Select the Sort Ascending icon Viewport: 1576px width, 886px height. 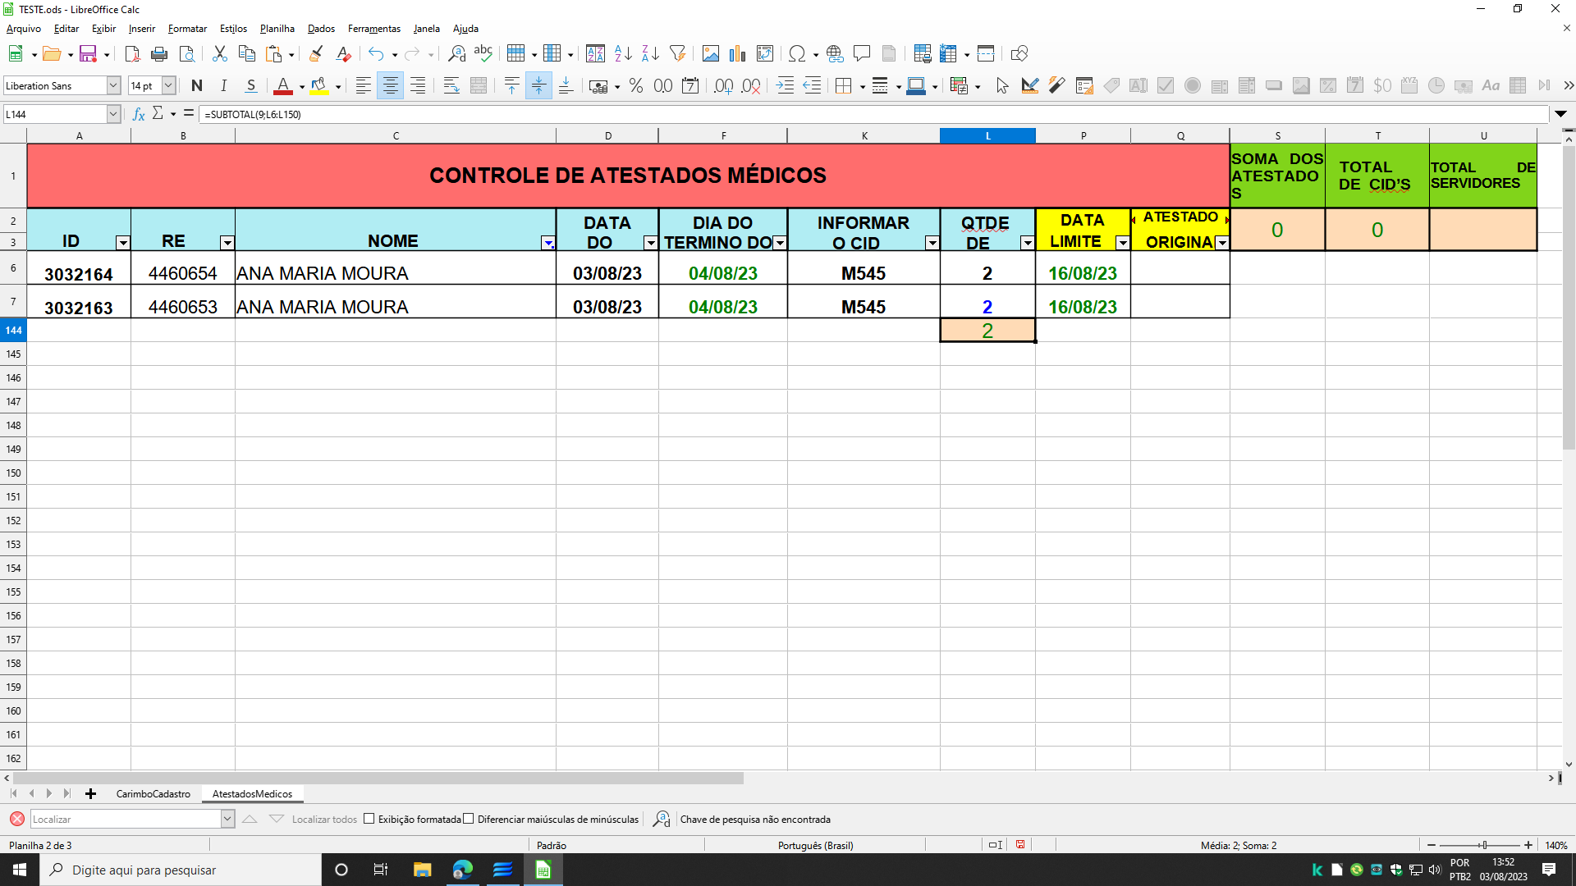622,54
